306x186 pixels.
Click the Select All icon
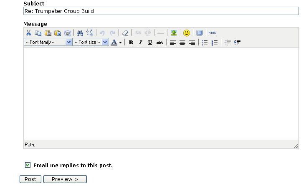point(67,33)
